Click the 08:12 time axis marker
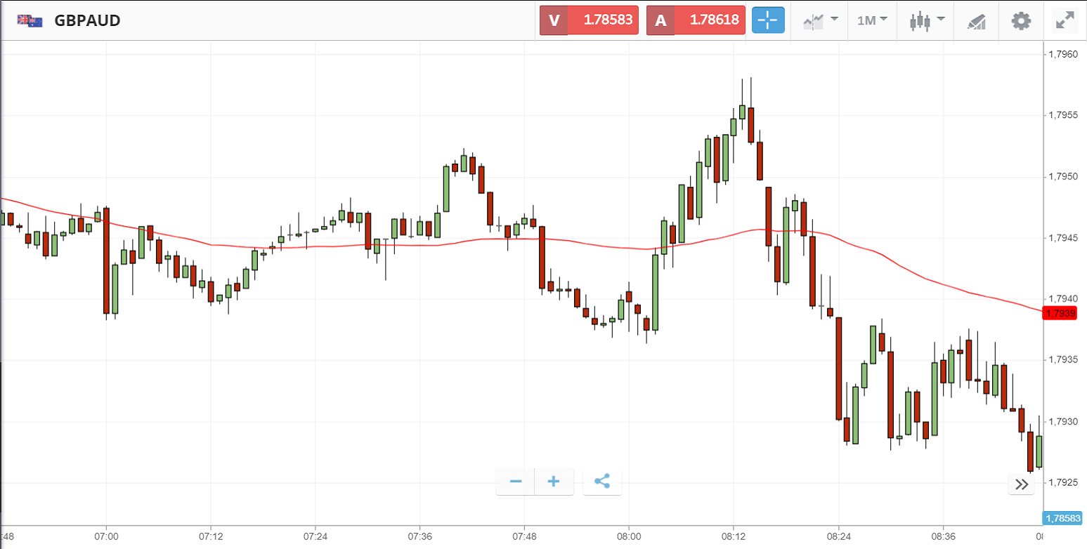This screenshot has height=549, width=1087. (x=733, y=536)
